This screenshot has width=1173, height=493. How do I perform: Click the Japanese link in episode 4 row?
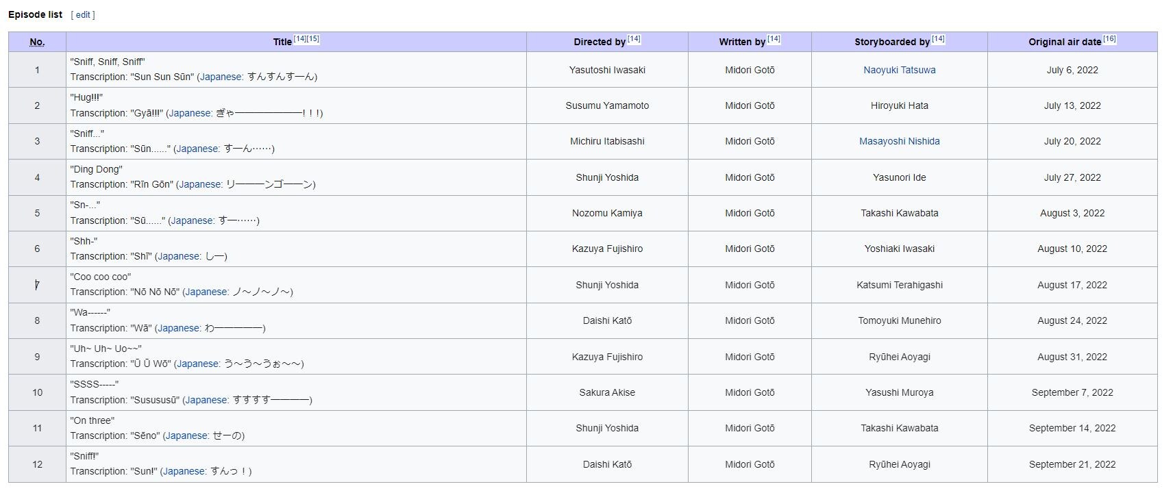[x=199, y=184]
